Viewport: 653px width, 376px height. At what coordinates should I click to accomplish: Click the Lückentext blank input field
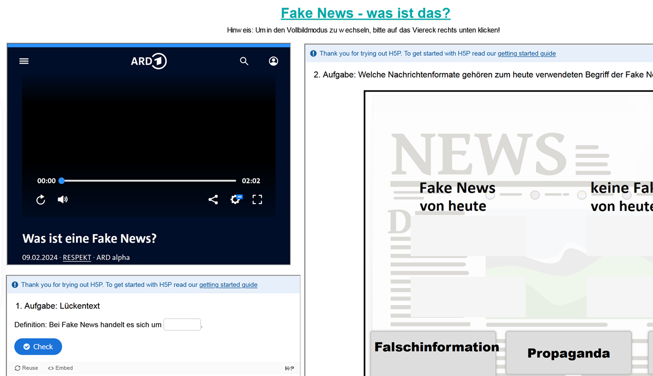tap(182, 325)
